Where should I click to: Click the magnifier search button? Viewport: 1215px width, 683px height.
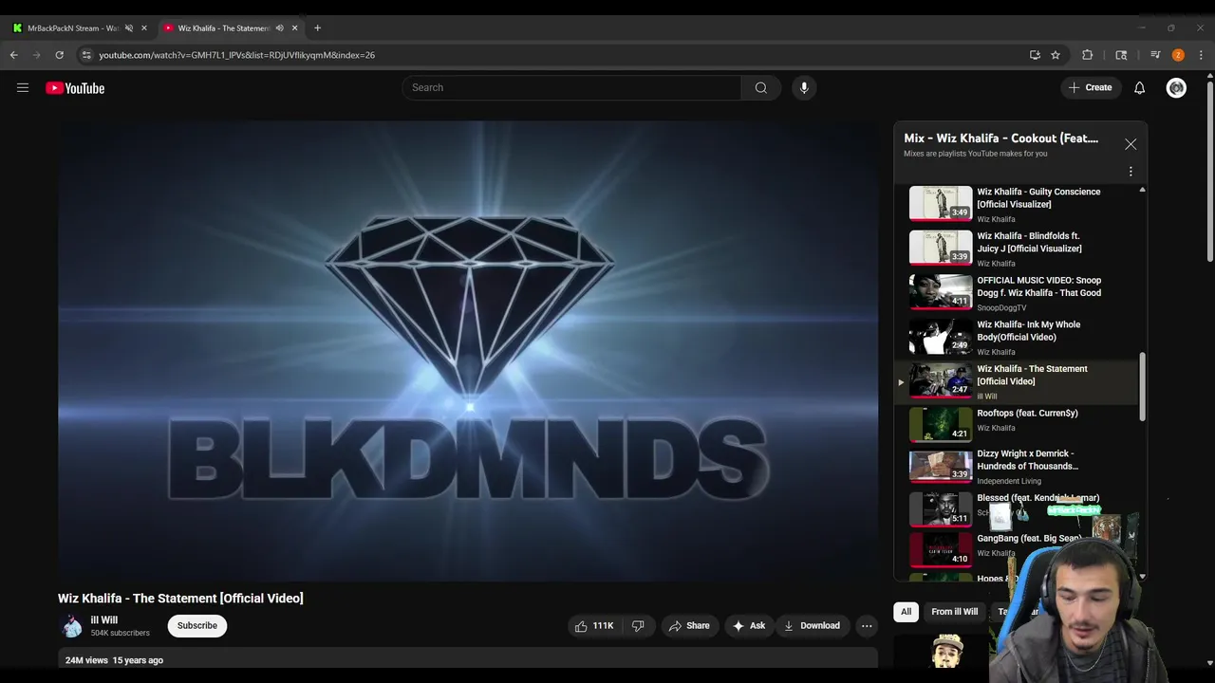point(761,87)
